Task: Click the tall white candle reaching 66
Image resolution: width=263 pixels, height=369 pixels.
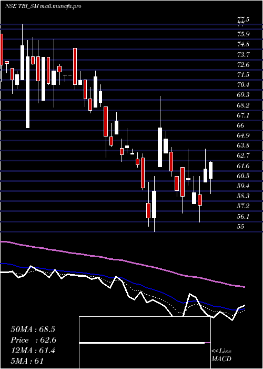Action: coord(160,147)
